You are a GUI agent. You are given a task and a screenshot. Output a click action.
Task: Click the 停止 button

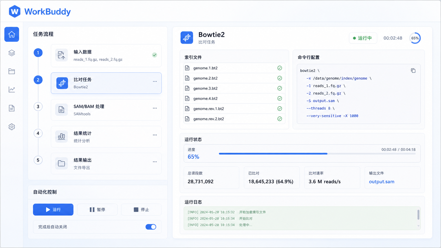point(141,210)
